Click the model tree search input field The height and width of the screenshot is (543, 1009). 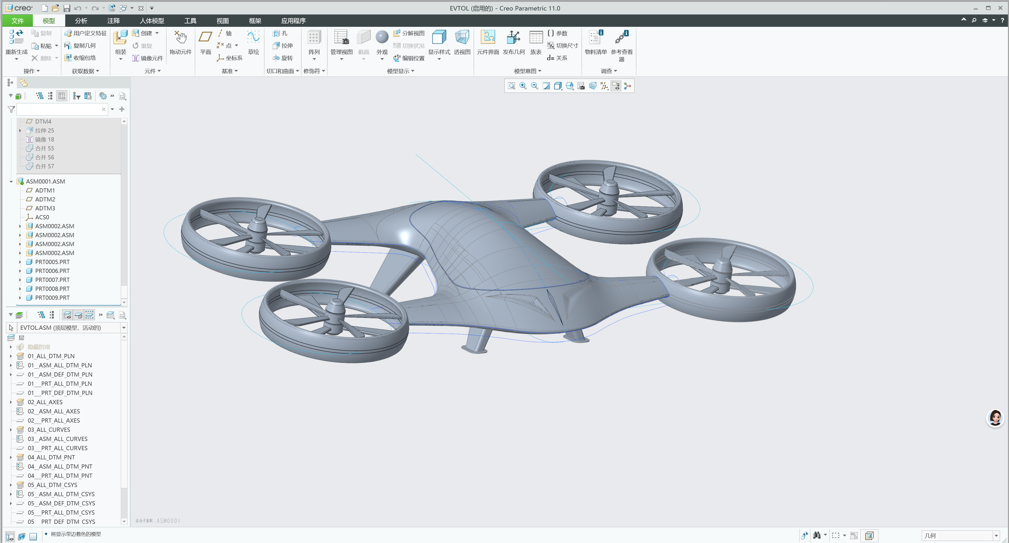pyautogui.click(x=62, y=109)
